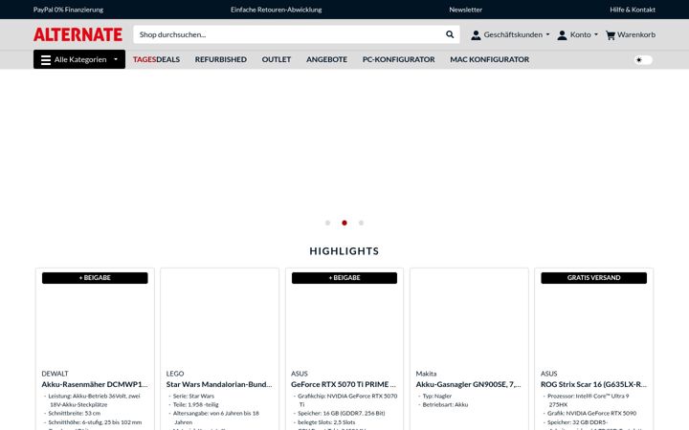
Task: Open the Makita Akku-Gasnagler GN900SE title
Action: point(468,384)
